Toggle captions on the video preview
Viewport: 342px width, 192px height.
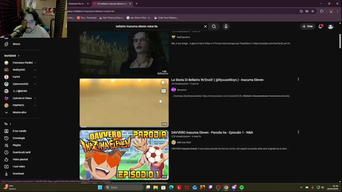[164, 91]
